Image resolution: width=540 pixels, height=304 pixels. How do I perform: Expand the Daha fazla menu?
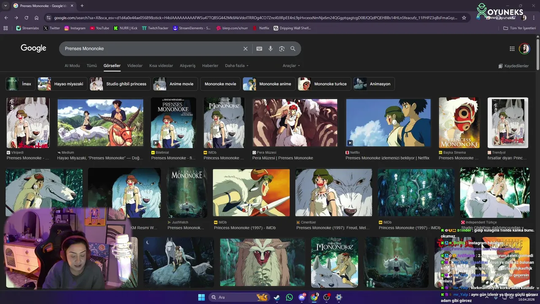click(x=237, y=66)
